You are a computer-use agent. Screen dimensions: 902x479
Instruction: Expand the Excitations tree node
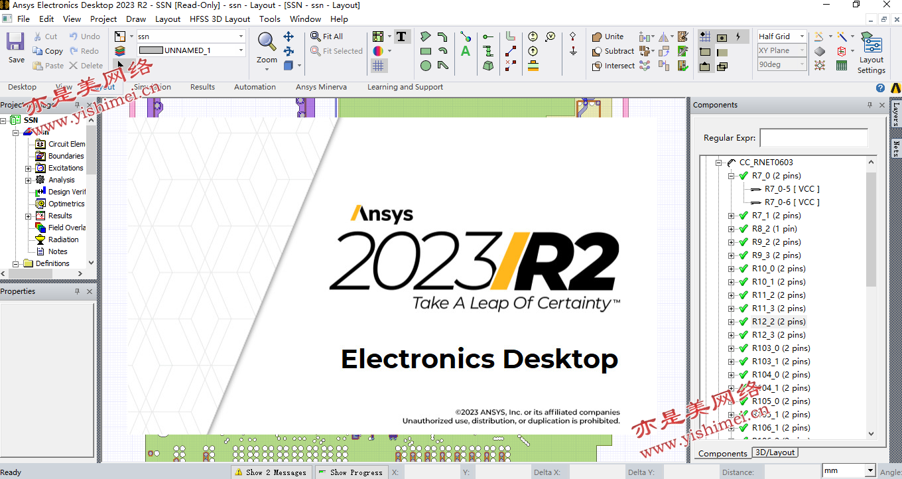[29, 169]
